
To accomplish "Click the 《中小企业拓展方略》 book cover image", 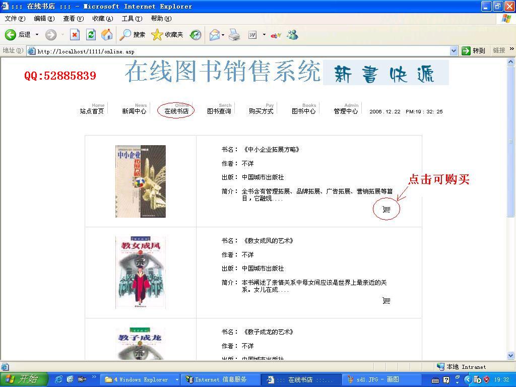I will click(x=141, y=181).
